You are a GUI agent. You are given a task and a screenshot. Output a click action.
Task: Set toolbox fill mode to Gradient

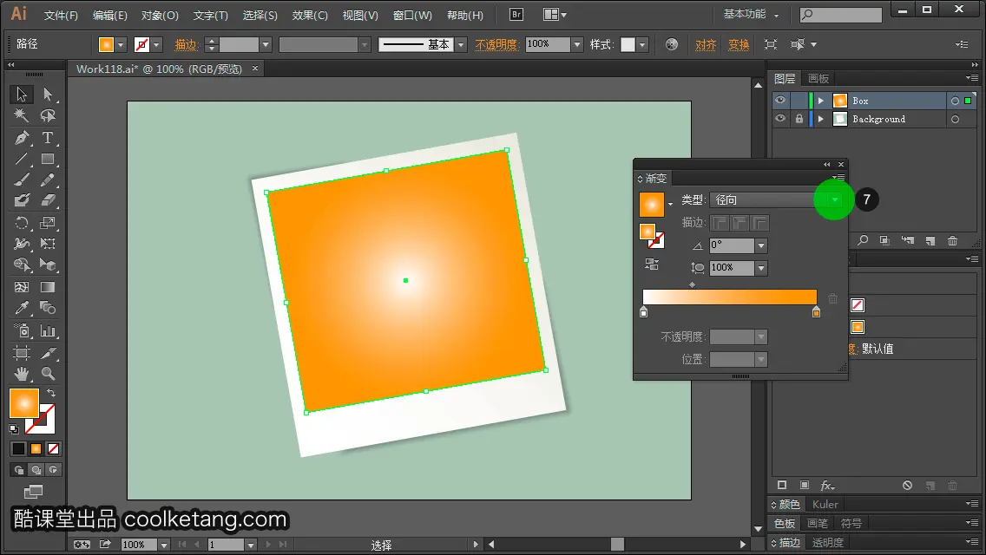pos(36,449)
